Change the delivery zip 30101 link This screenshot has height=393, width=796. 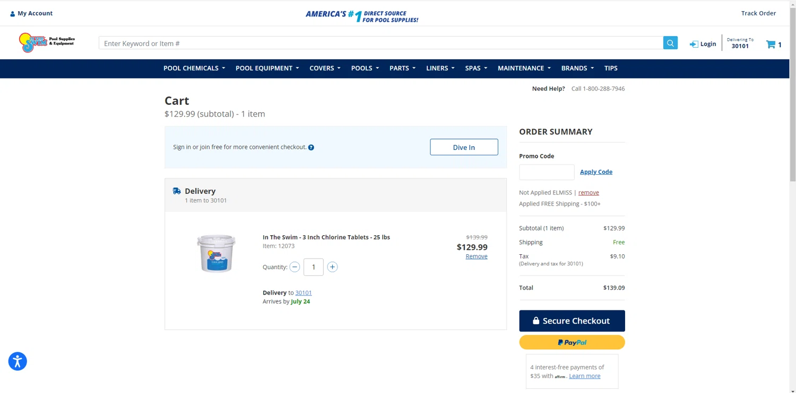(304, 292)
